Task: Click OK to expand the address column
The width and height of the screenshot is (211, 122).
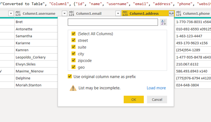Action: pyautogui.click(x=134, y=100)
